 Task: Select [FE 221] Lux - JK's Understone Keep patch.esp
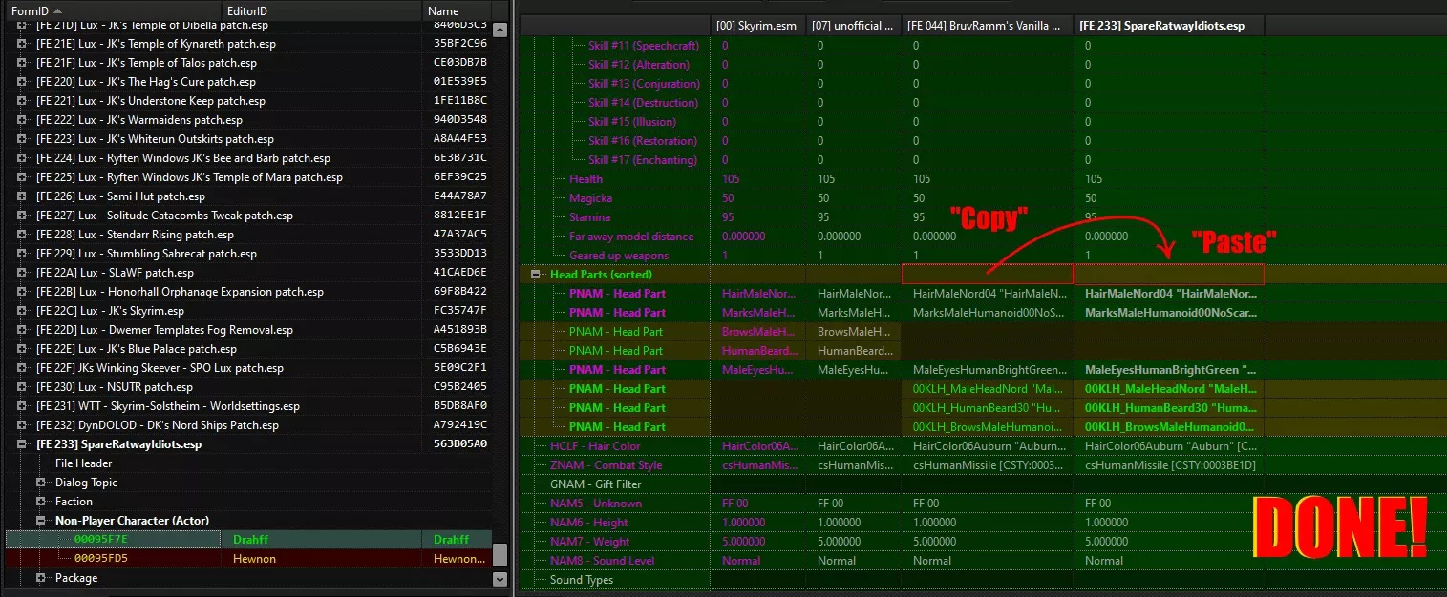pos(151,101)
